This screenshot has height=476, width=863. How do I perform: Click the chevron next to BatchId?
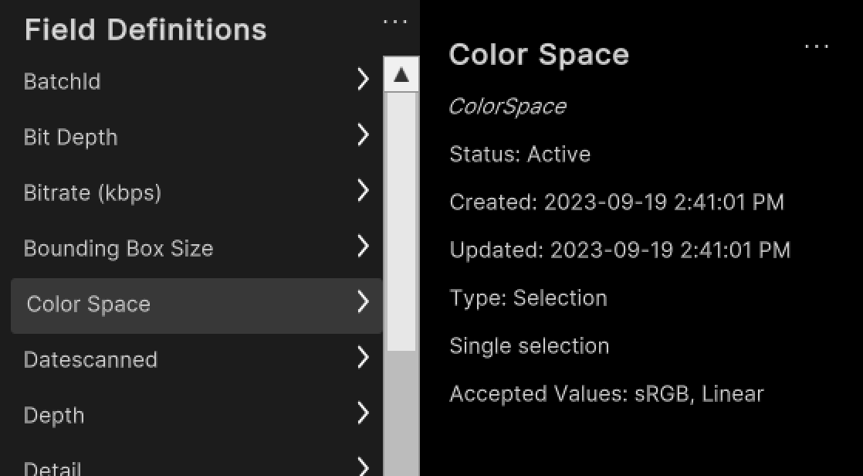[362, 79]
